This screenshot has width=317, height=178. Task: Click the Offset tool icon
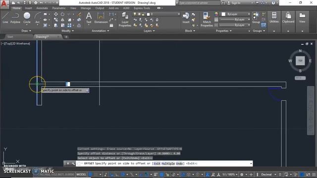tap(79, 25)
